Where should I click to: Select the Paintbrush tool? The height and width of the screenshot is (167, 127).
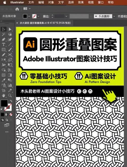pos(10,50)
